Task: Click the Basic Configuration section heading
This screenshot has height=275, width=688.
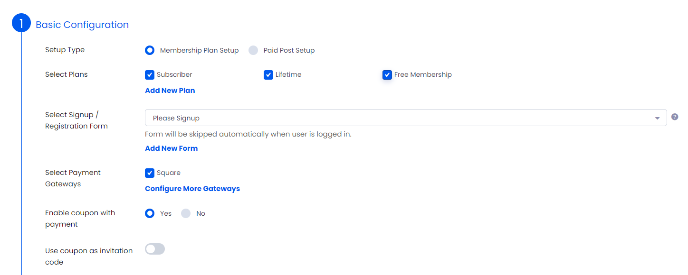Action: tap(82, 25)
